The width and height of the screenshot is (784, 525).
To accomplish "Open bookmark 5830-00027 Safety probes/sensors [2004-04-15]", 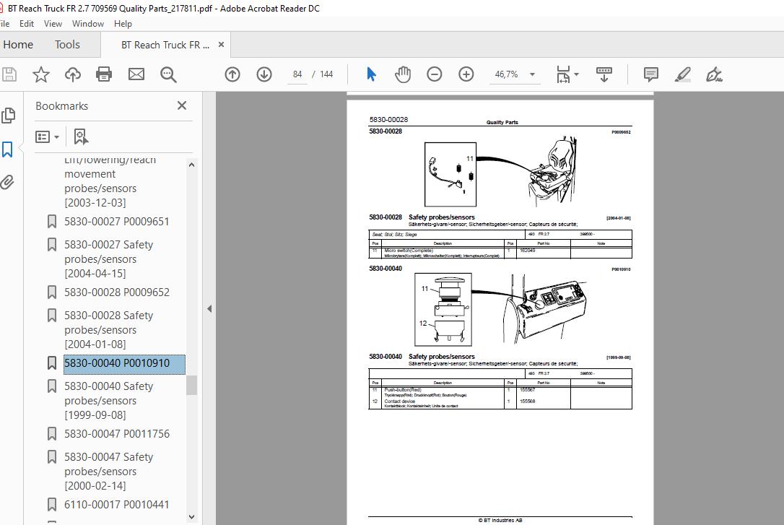I will 108,259.
